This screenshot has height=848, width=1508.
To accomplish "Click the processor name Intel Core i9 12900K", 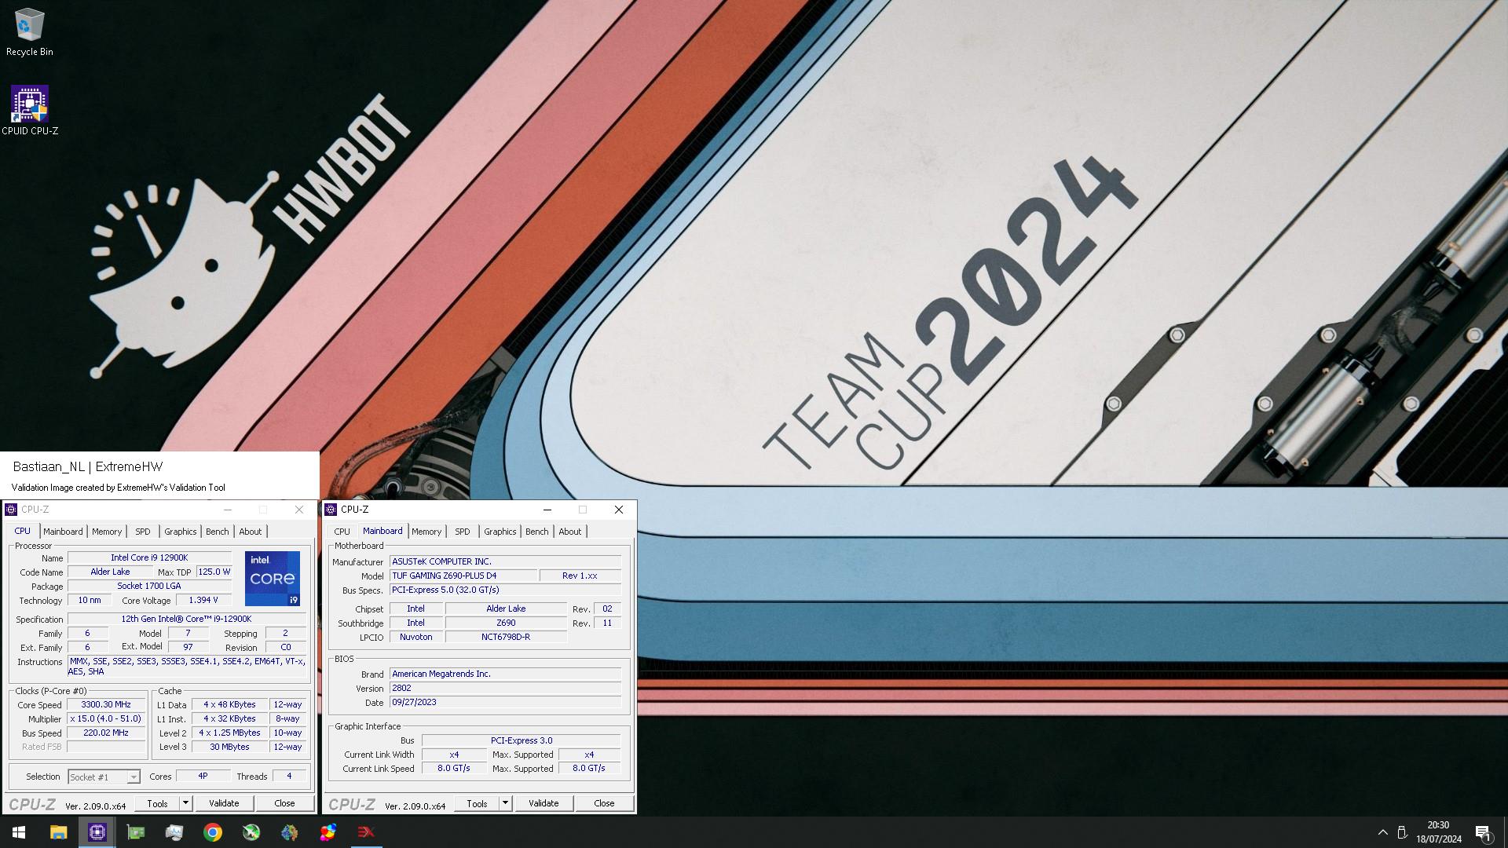I will [x=149, y=558].
